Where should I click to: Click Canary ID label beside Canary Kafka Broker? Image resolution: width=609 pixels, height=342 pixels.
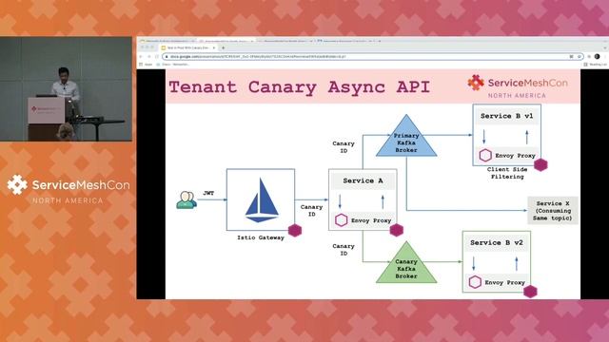pos(344,250)
